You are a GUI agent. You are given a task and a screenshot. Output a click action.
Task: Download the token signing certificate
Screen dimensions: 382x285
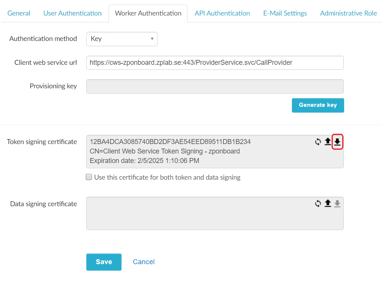(x=337, y=141)
